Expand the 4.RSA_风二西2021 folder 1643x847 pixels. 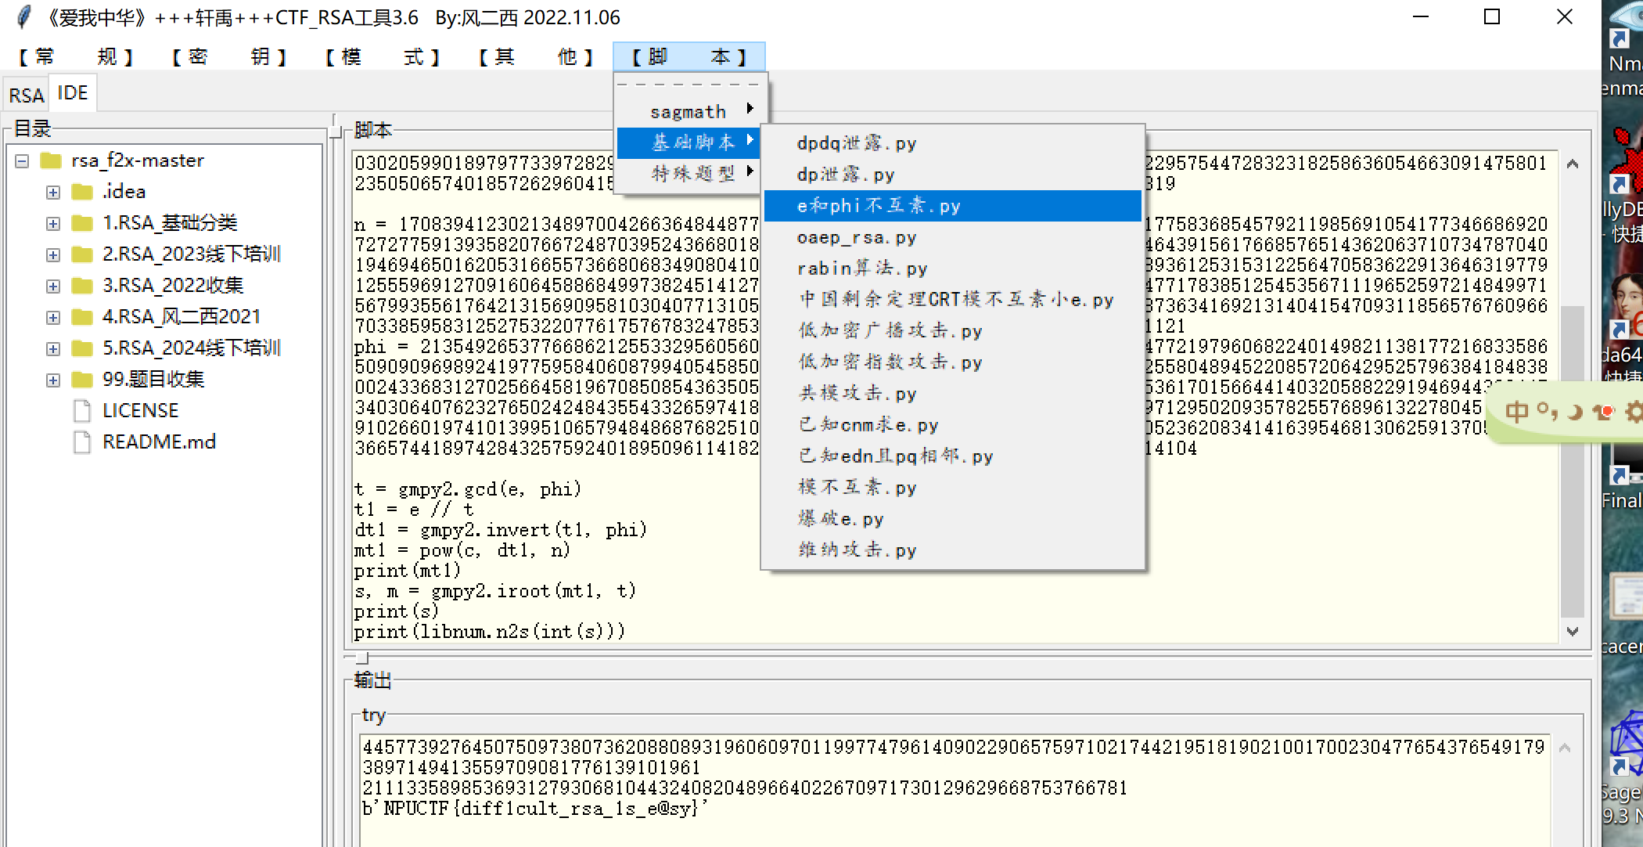[x=52, y=317]
